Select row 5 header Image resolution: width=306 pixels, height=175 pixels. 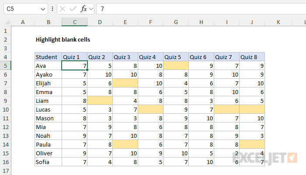[5, 66]
